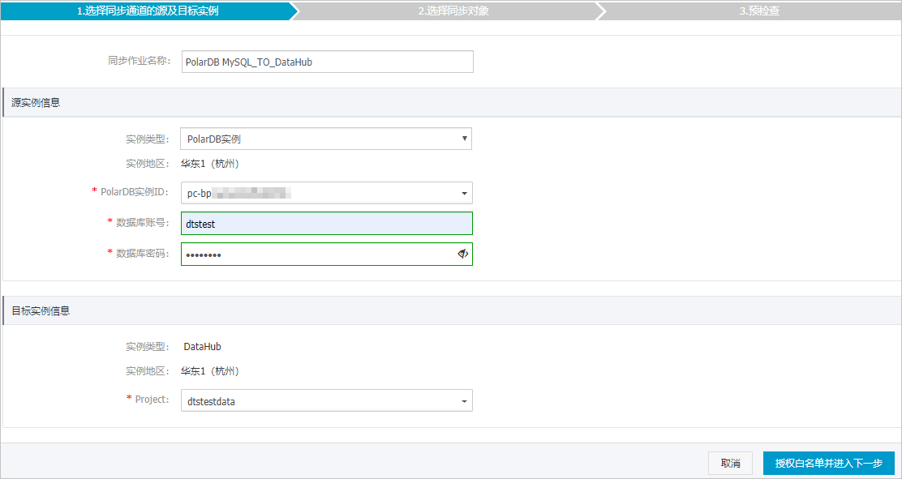Click the source 实例地区 label
The height and width of the screenshot is (479, 902).
148,164
